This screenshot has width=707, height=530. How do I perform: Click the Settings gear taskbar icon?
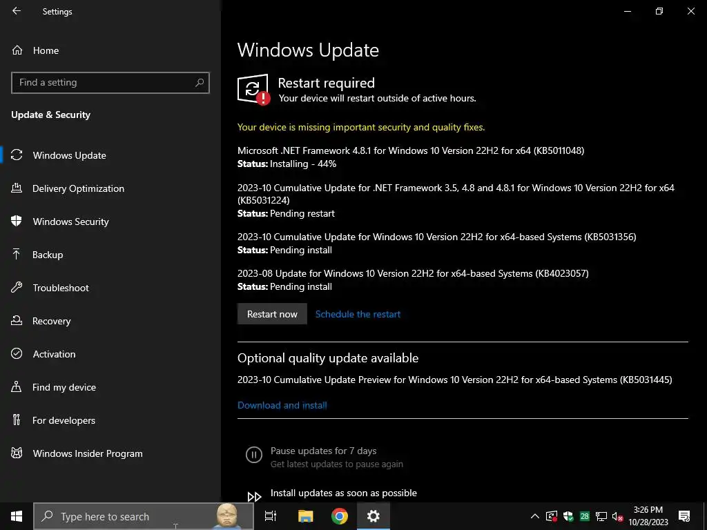[x=374, y=516]
